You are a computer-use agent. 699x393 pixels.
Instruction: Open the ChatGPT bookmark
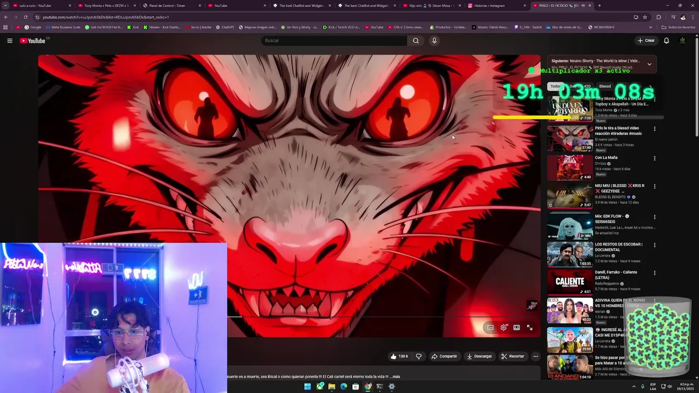(x=224, y=27)
